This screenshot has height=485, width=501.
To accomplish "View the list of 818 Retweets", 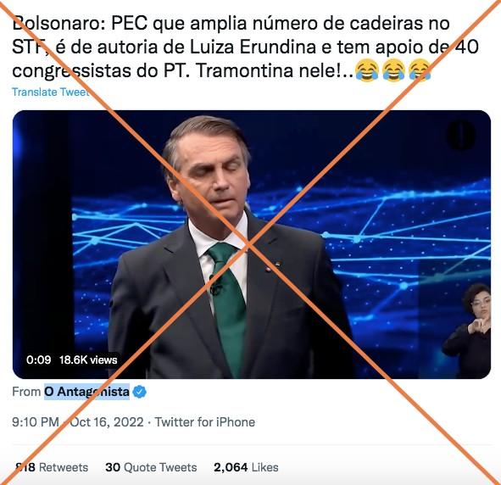I will point(51,467).
